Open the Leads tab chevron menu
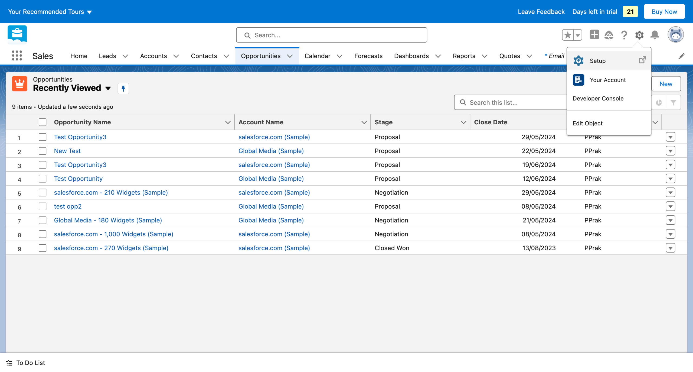 click(125, 56)
